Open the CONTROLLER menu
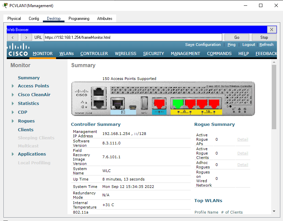 point(94,54)
